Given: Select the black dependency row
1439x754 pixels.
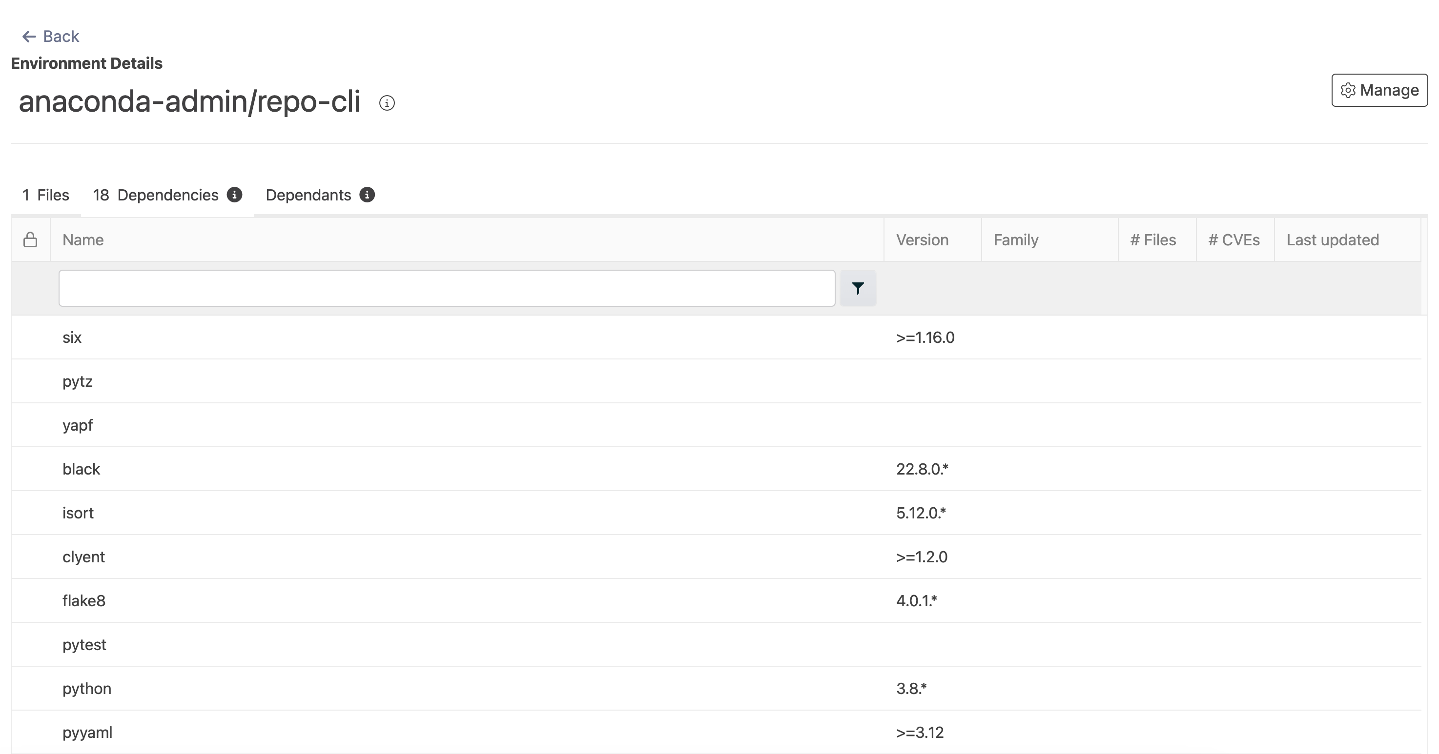Looking at the screenshot, I should (82, 469).
